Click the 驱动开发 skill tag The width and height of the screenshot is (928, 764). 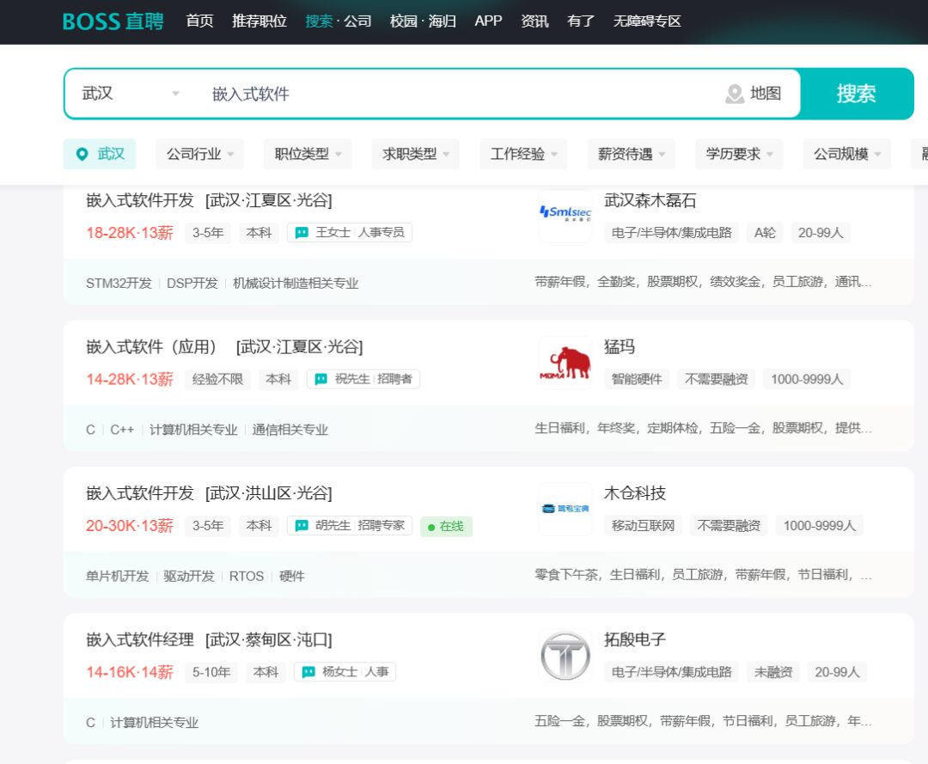coord(189,576)
